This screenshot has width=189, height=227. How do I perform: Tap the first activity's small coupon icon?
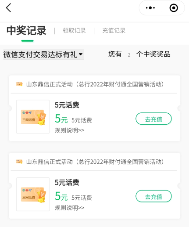tap(19, 84)
